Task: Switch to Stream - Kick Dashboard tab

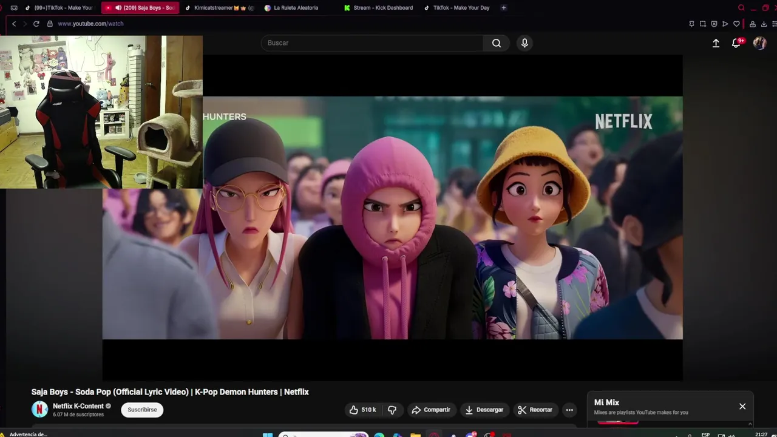Action: 378,8
